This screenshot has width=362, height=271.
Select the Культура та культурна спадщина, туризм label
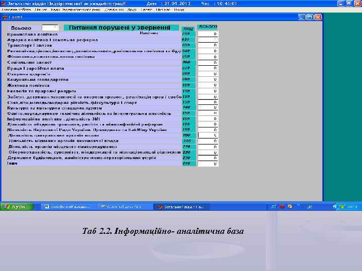(54, 108)
